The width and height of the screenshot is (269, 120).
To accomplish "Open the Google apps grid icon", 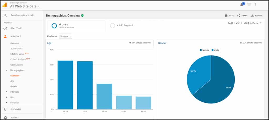I will [x=249, y=5].
